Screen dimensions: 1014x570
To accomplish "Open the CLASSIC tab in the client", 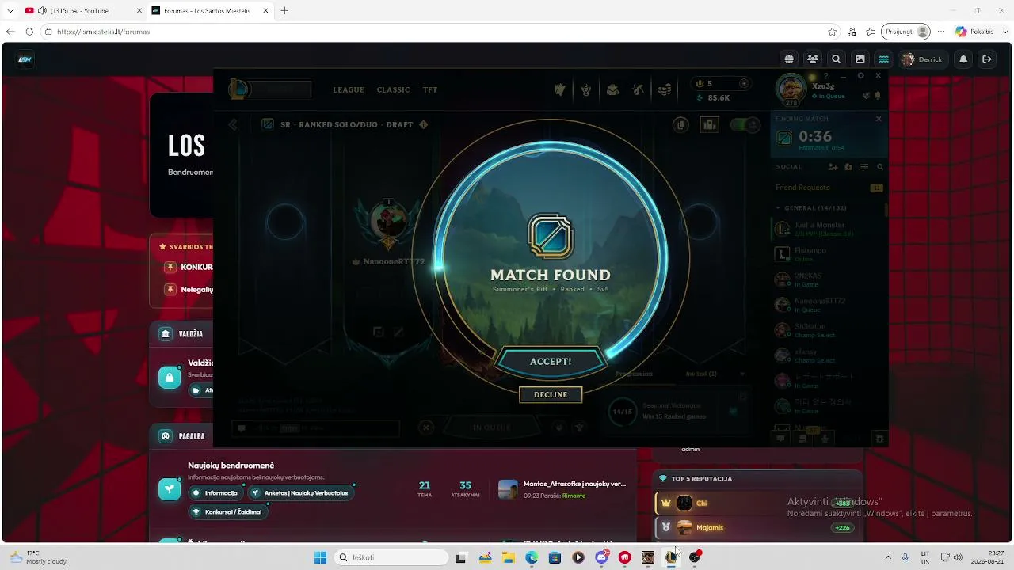I will pyautogui.click(x=393, y=89).
